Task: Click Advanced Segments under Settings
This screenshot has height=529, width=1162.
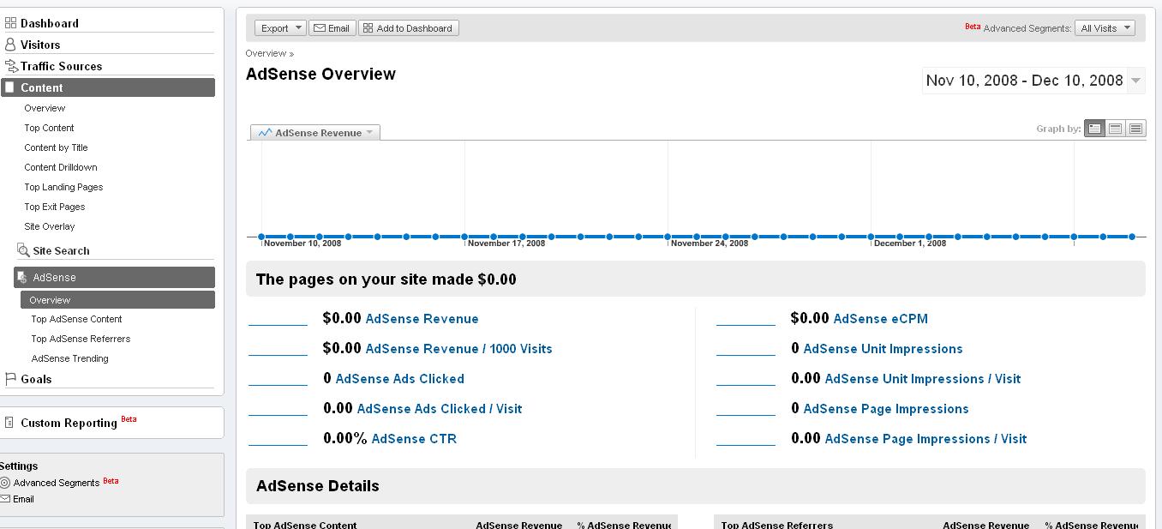Action: coord(57,483)
